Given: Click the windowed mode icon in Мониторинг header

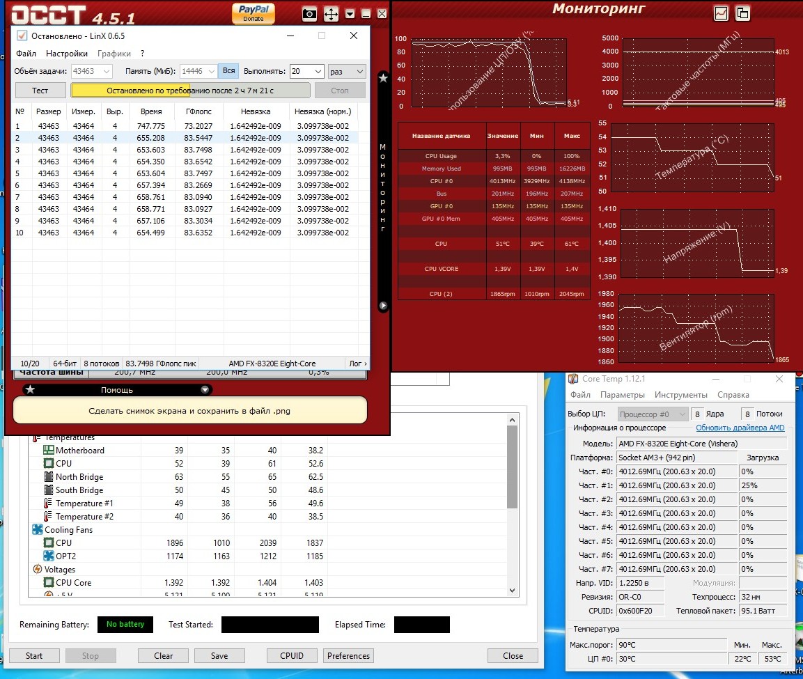Looking at the screenshot, I should pos(742,13).
